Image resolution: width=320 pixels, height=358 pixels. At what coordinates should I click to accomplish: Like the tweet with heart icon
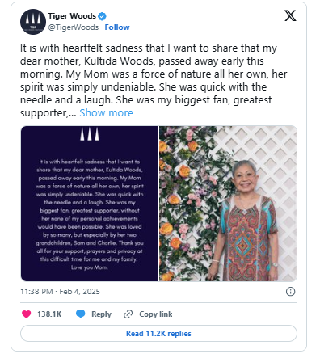pyautogui.click(x=27, y=314)
